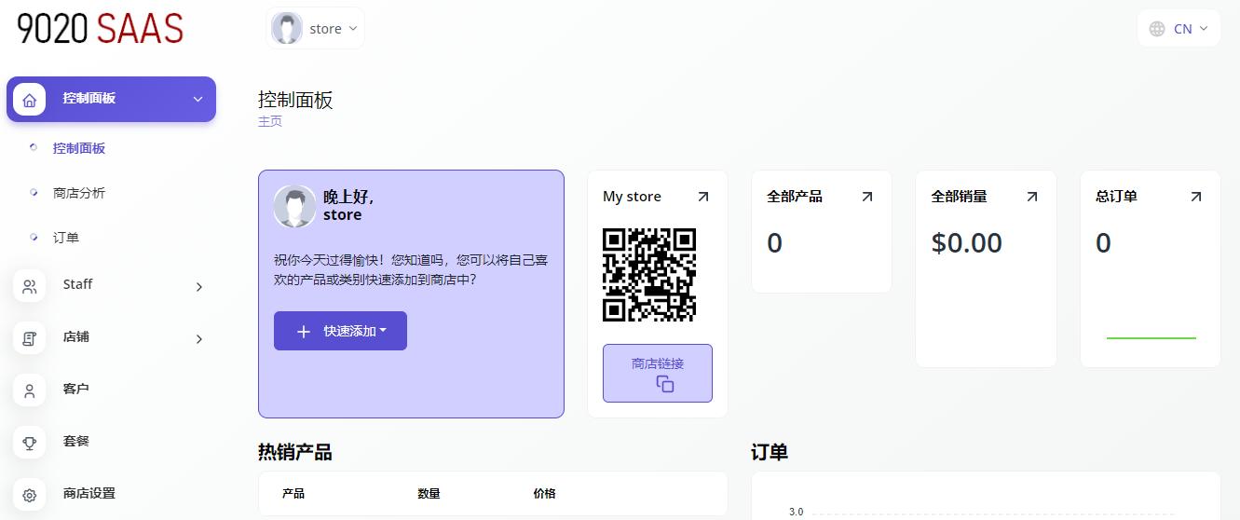
Task: Click the 商店设置 gear icon
Action: 30,496
